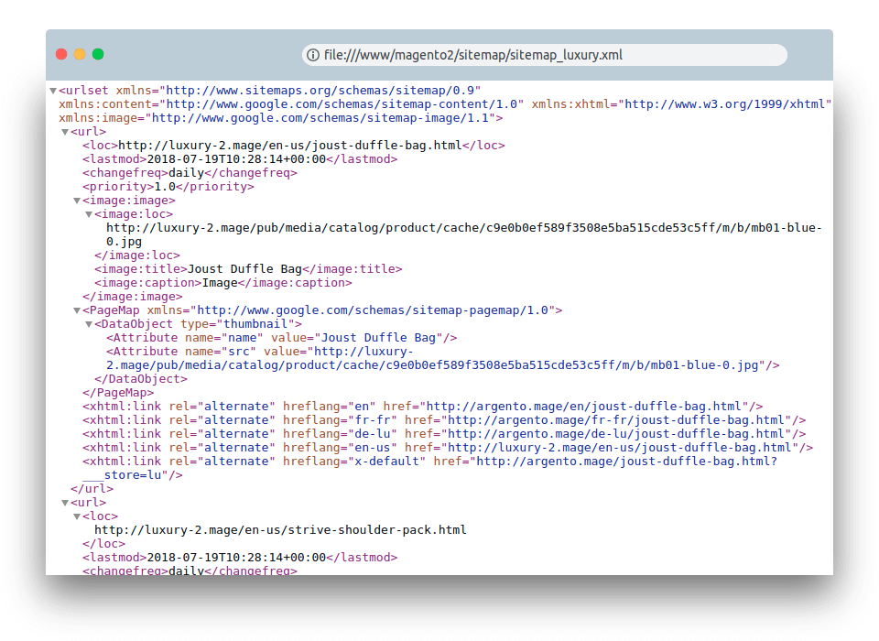Collapse the image:image element
The width and height of the screenshot is (879, 641).
78,200
